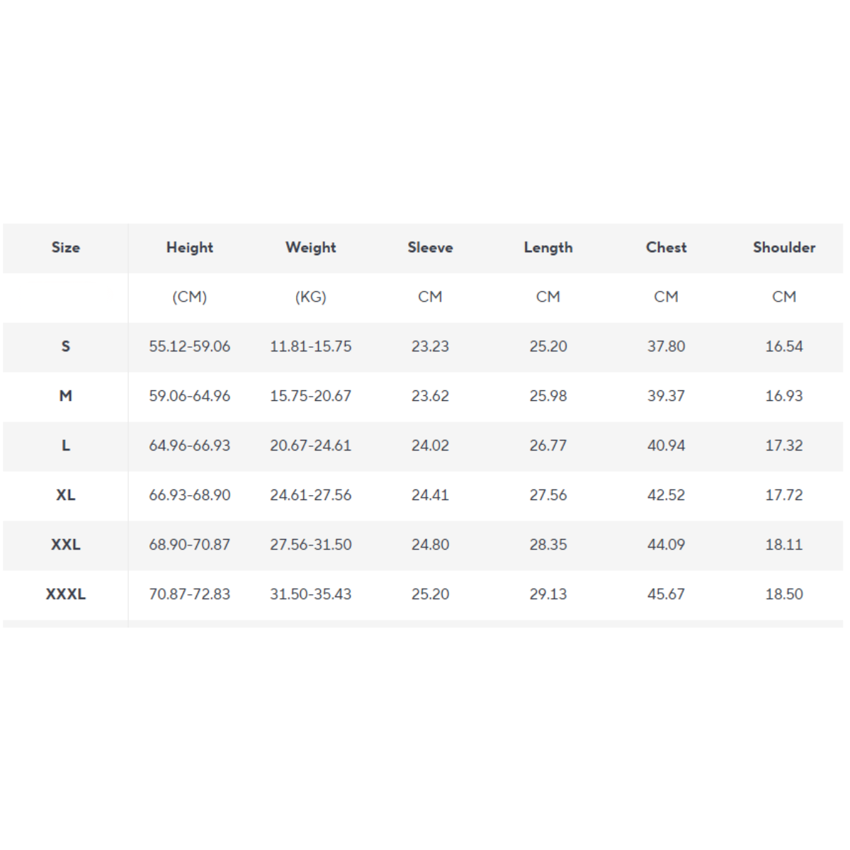Click the Shoulder column header
Viewport: 850px width, 850px height.
tap(783, 247)
